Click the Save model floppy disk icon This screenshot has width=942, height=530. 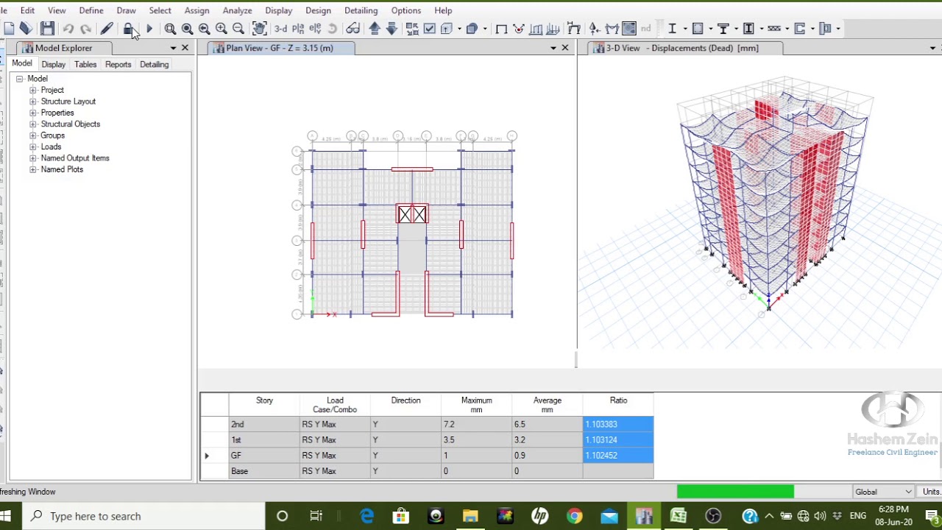(x=47, y=29)
